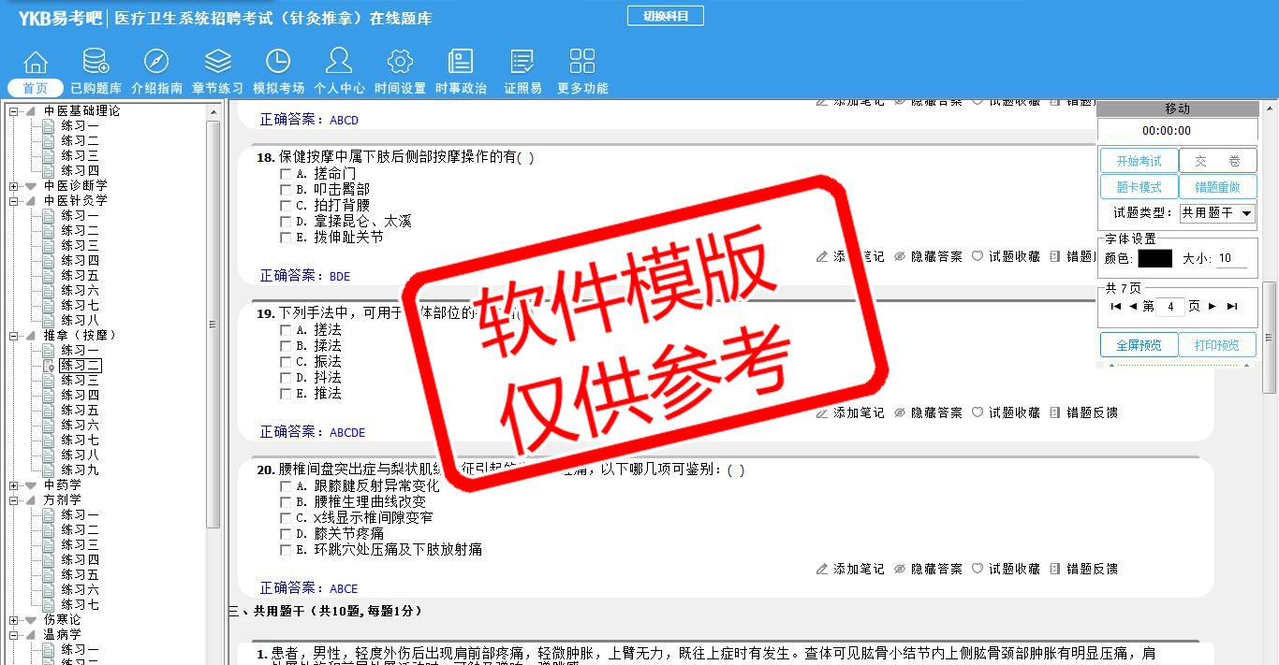1279x665 pixels.
Task: Click the page number input field
Action: pos(1170,307)
